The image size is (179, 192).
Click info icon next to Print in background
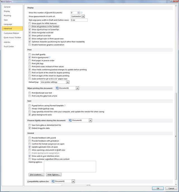(50, 57)
